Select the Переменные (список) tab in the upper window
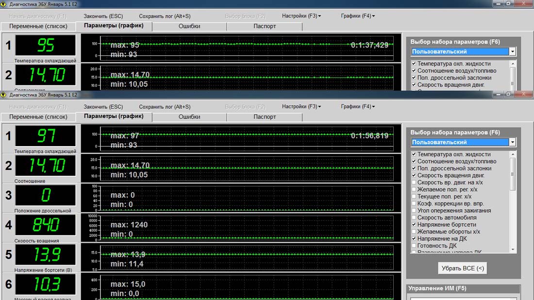 [38, 26]
